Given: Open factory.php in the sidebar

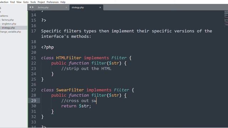Looking at the screenshot, I should point(8,20).
